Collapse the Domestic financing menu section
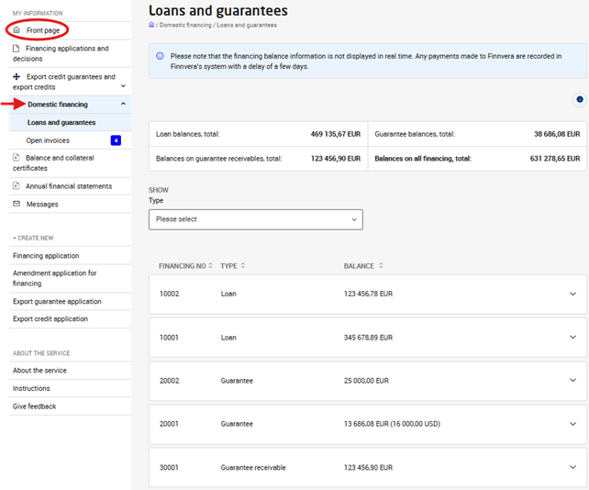Viewport: 589px width, 490px height. pyautogui.click(x=123, y=105)
